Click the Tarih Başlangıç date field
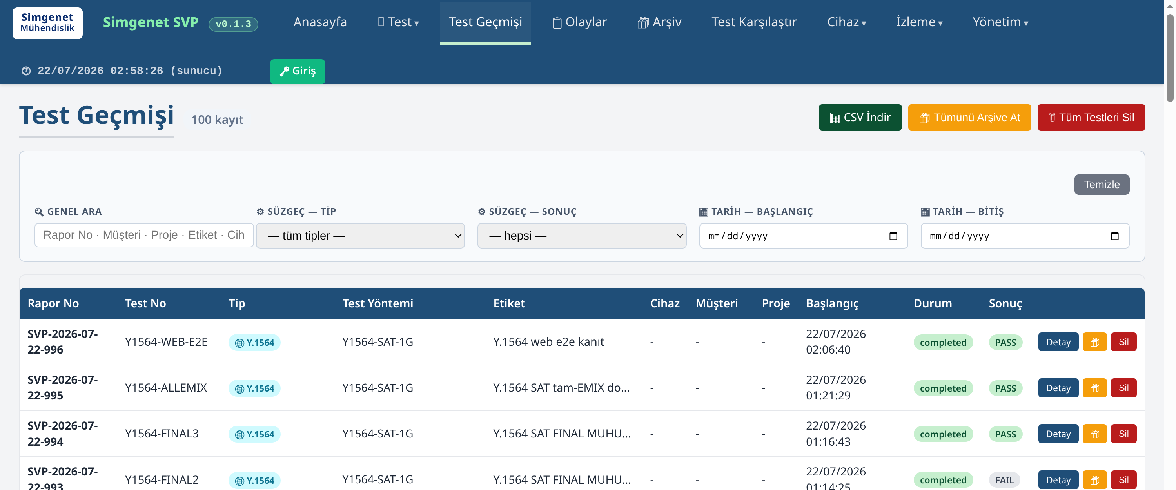Viewport: 1176px width, 490px height. click(803, 236)
